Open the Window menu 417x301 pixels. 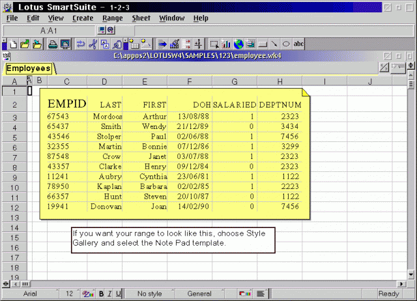click(172, 18)
